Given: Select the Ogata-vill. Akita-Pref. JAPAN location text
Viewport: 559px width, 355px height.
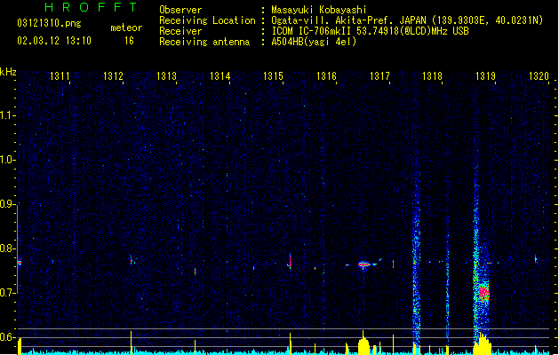Looking at the screenshot, I should pos(407,20).
